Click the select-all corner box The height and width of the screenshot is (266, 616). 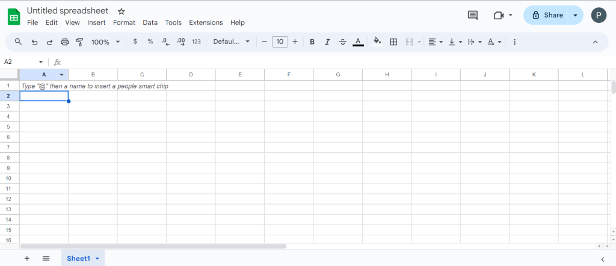pos(10,74)
